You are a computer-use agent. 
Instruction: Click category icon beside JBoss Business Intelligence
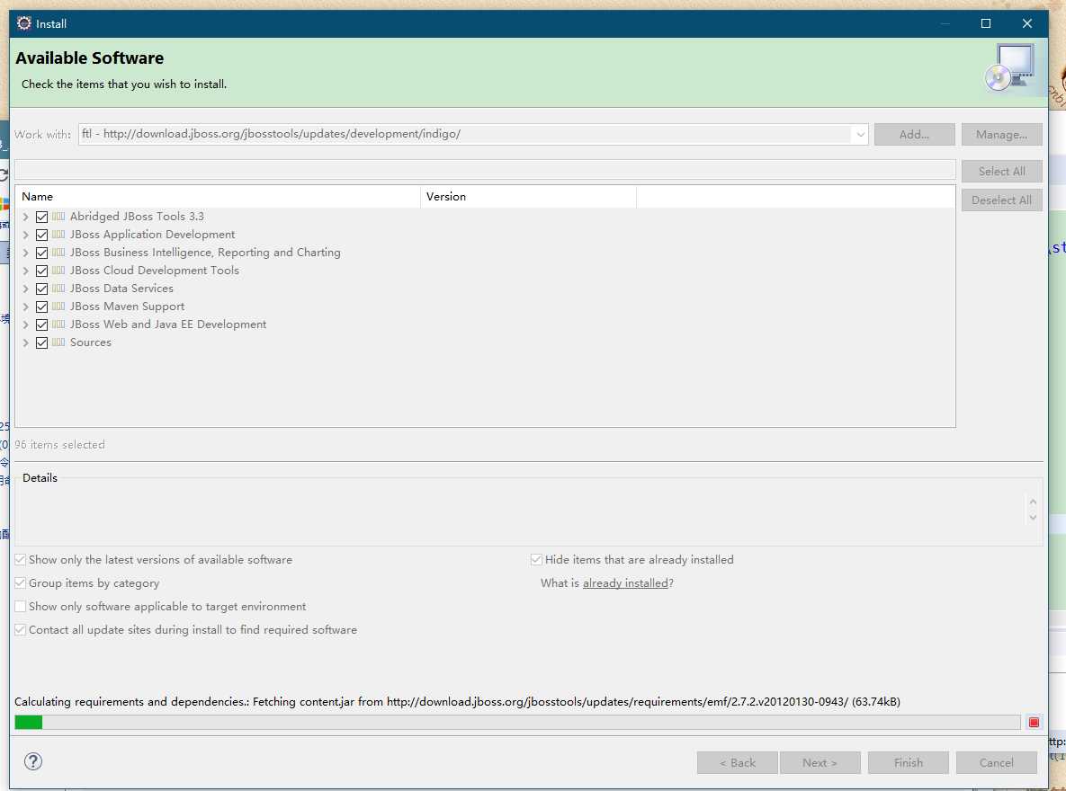(x=58, y=252)
